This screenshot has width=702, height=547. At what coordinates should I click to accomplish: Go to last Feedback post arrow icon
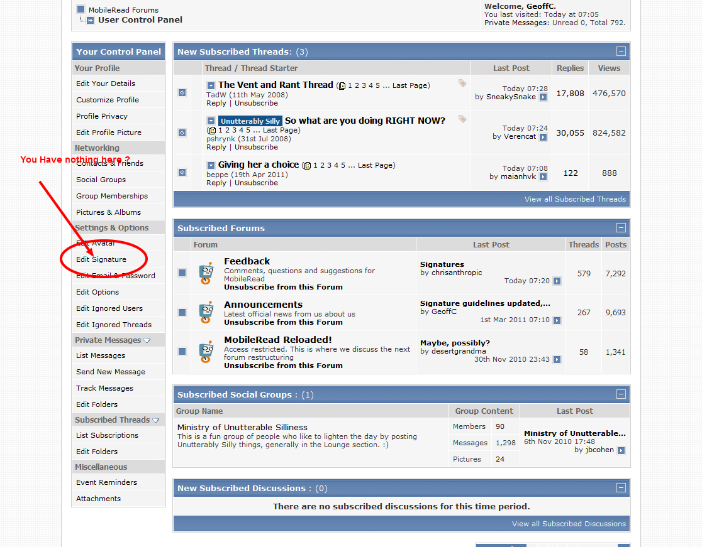(557, 281)
